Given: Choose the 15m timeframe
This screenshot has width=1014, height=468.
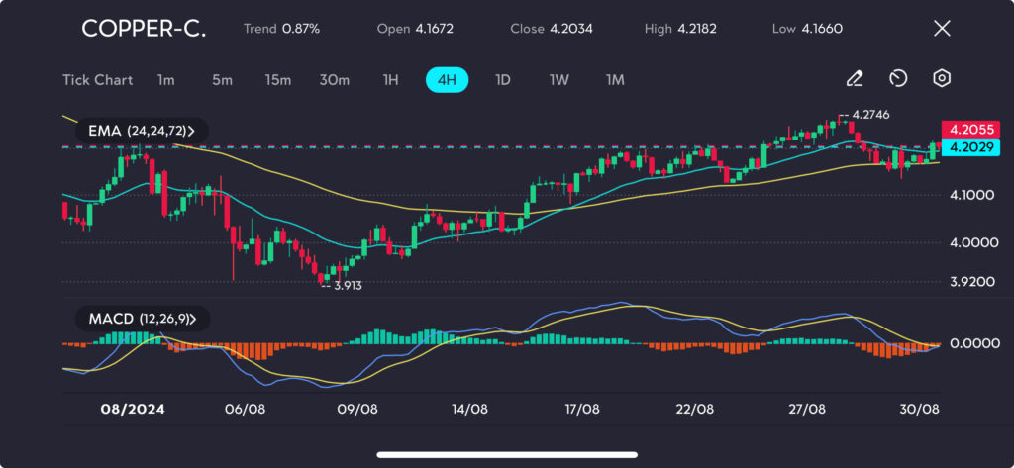Looking at the screenshot, I should 277,80.
